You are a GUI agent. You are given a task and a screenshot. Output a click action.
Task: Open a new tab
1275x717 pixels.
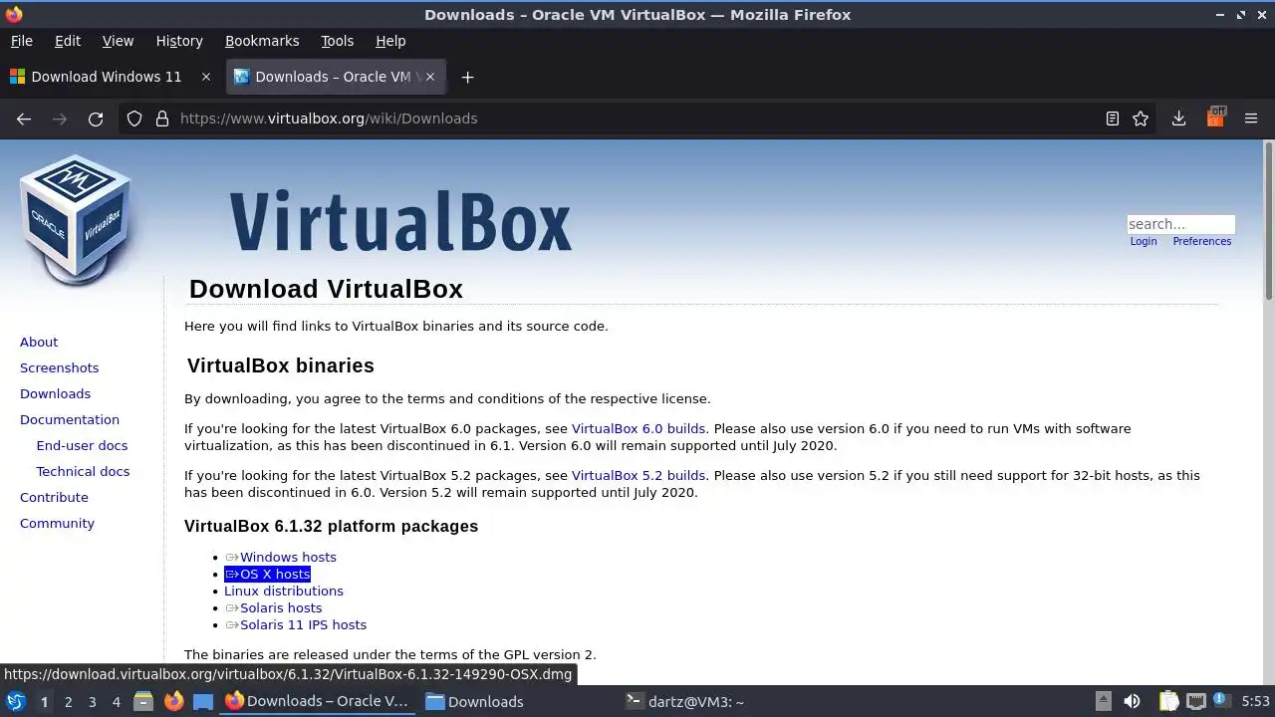(467, 77)
